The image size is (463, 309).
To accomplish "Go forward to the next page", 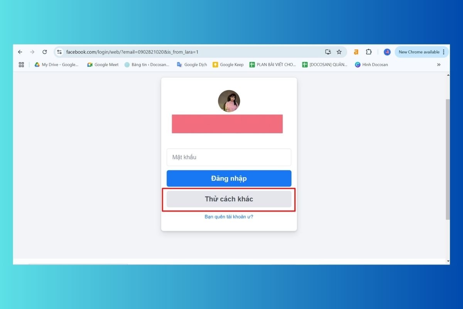I will [32, 52].
